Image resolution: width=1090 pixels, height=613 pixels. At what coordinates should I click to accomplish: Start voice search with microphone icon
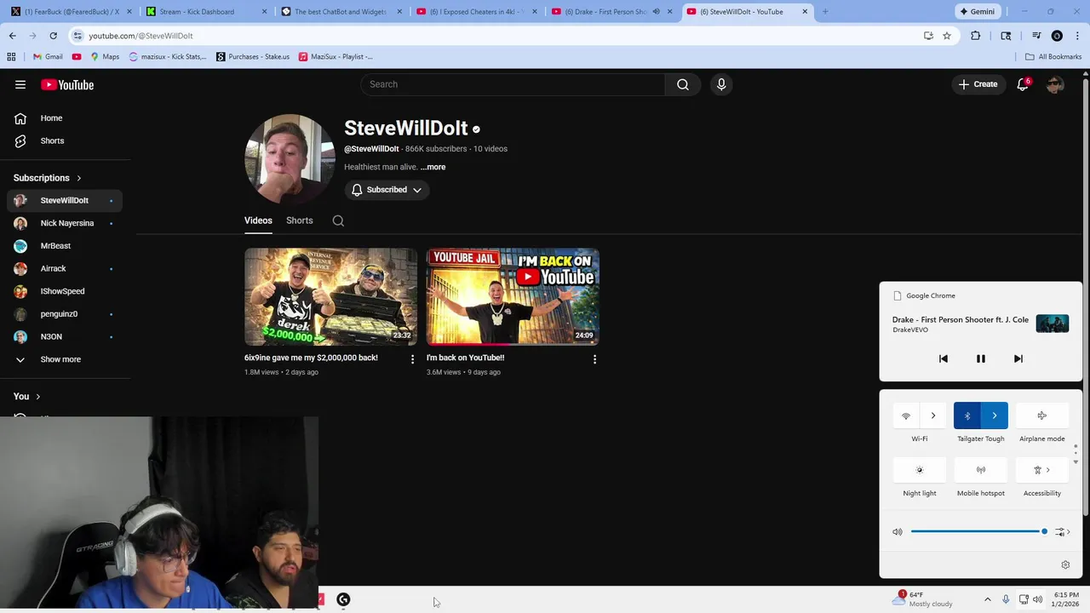click(721, 84)
